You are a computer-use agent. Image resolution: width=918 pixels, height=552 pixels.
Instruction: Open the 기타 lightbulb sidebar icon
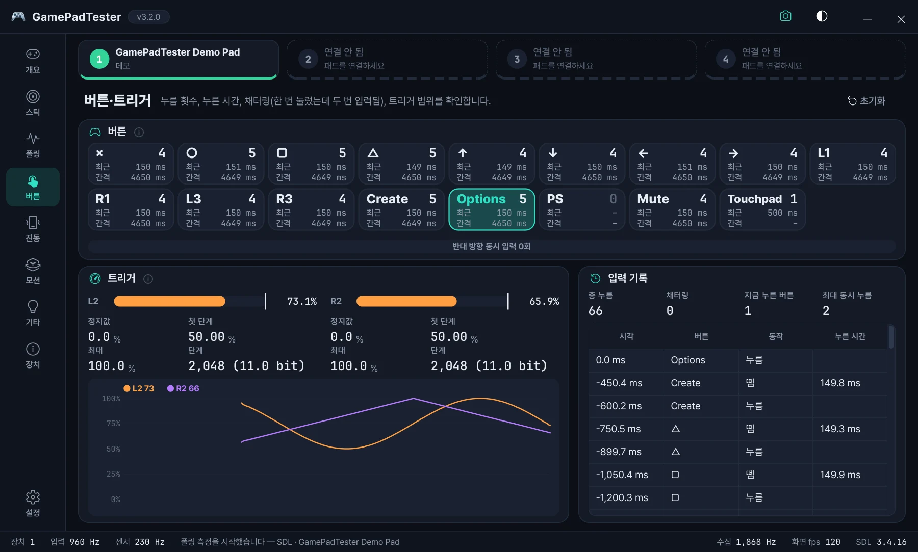33,313
